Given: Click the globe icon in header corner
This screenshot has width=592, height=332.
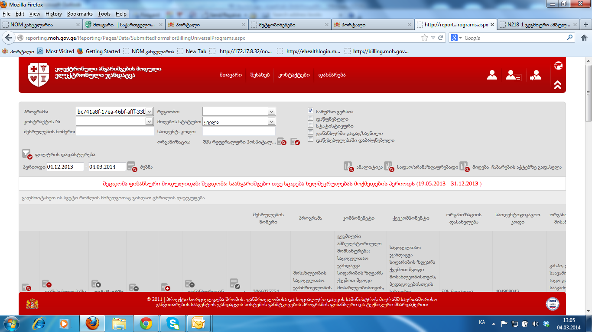Looking at the screenshot, I should click(558, 66).
